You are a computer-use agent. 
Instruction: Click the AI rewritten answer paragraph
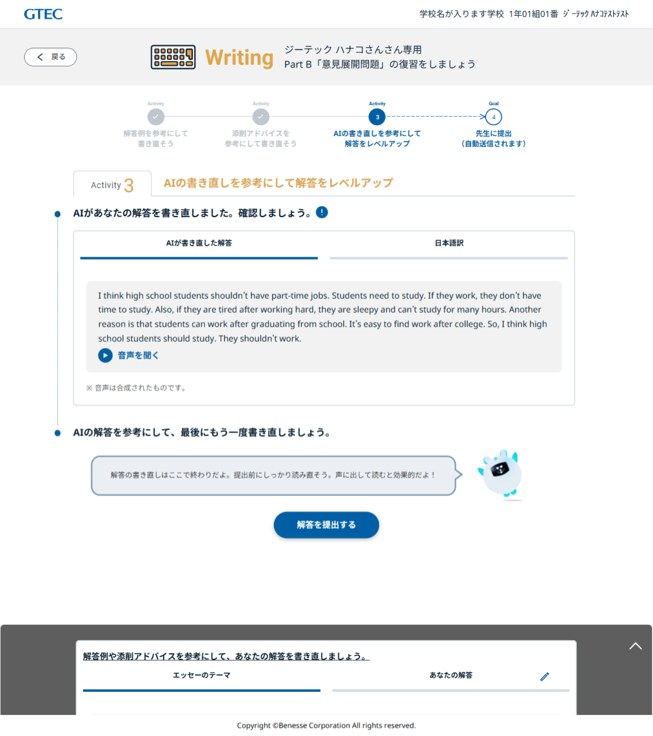pyautogui.click(x=323, y=317)
